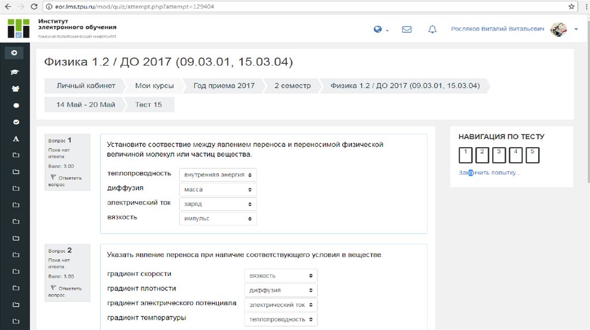Click the теплопроводность row label

click(x=139, y=174)
